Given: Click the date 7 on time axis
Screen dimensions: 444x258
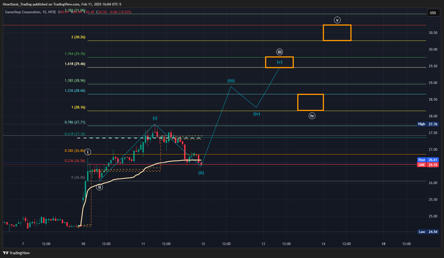Looking at the screenshot, I should (23, 244).
